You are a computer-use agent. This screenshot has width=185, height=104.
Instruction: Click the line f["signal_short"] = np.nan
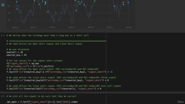tap(23, 64)
